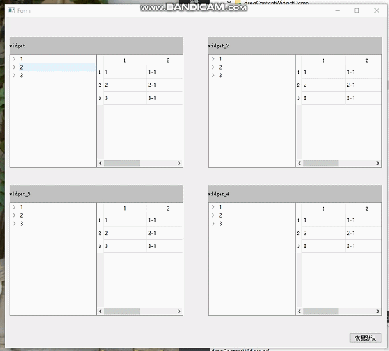389x351 pixels.
Task: Select tree row 1 label in widget_4 panel
Action: [220, 207]
